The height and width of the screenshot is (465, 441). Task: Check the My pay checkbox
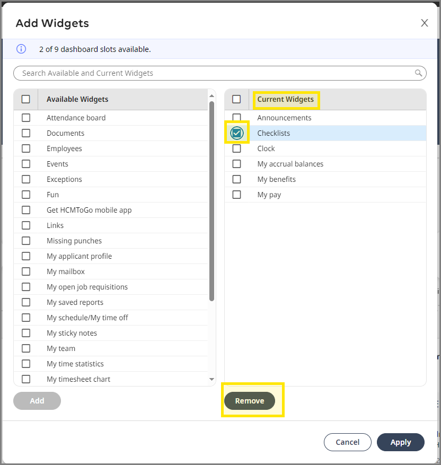point(236,195)
